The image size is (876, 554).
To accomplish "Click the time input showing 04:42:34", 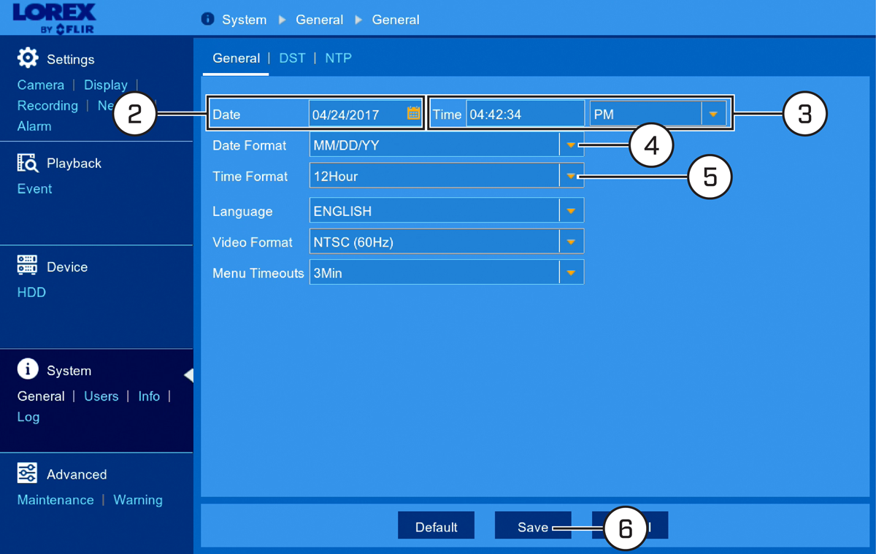I will tap(525, 114).
